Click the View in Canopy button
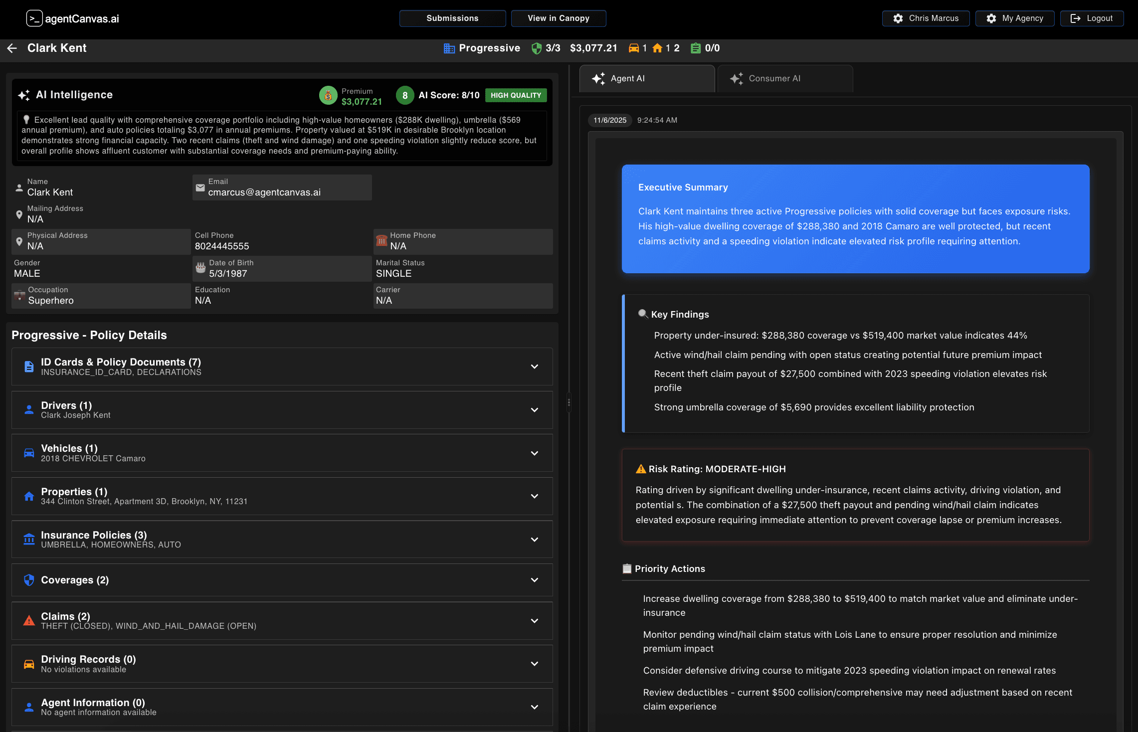Viewport: 1138px width, 732px height. (x=559, y=18)
